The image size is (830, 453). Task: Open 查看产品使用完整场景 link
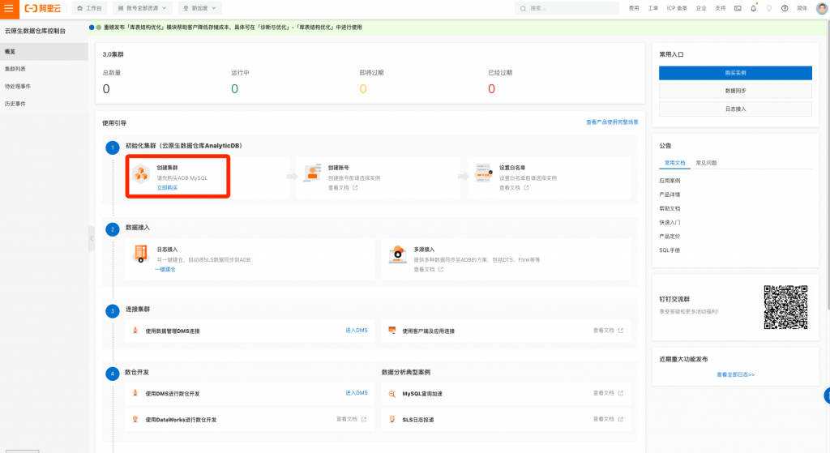(x=612, y=122)
